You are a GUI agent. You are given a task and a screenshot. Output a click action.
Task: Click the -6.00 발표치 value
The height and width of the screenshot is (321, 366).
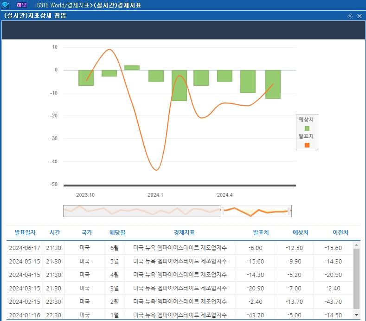255,248
